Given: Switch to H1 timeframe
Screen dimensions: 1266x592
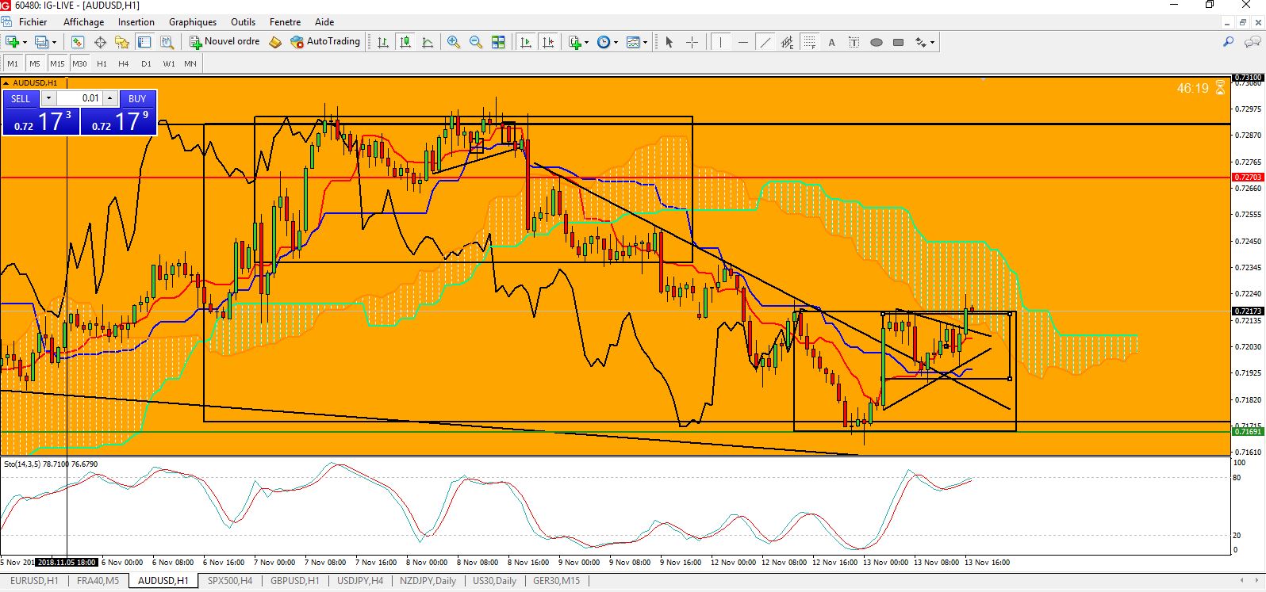Looking at the screenshot, I should pyautogui.click(x=102, y=63).
